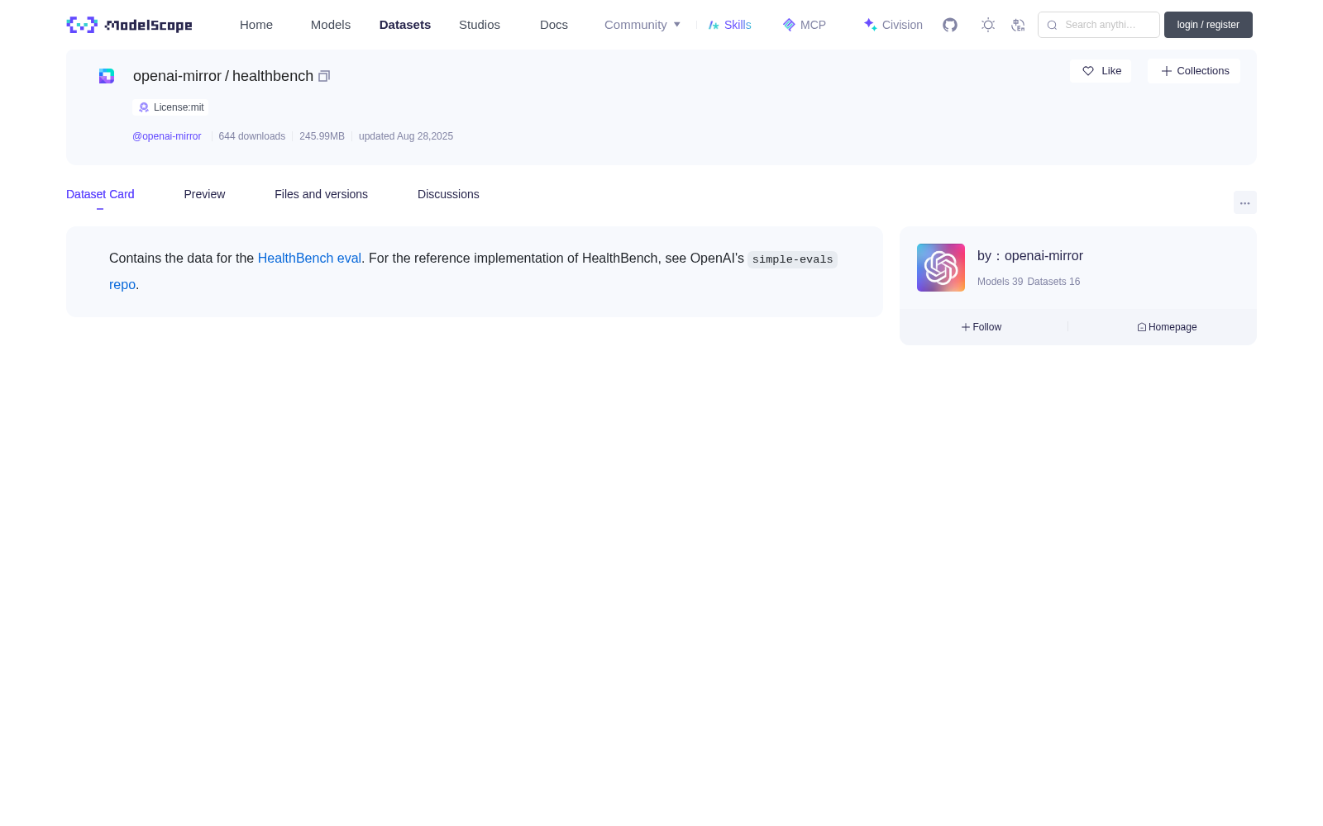Expand the Community dropdown menu

642,25
